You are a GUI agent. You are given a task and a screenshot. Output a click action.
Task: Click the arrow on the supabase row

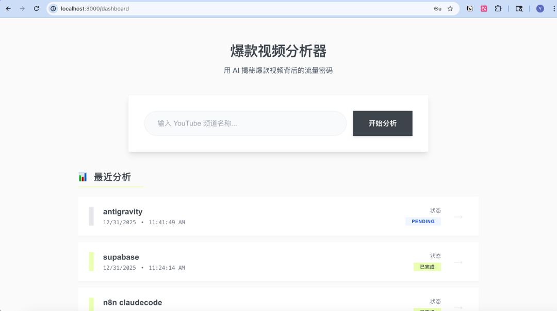(x=458, y=262)
